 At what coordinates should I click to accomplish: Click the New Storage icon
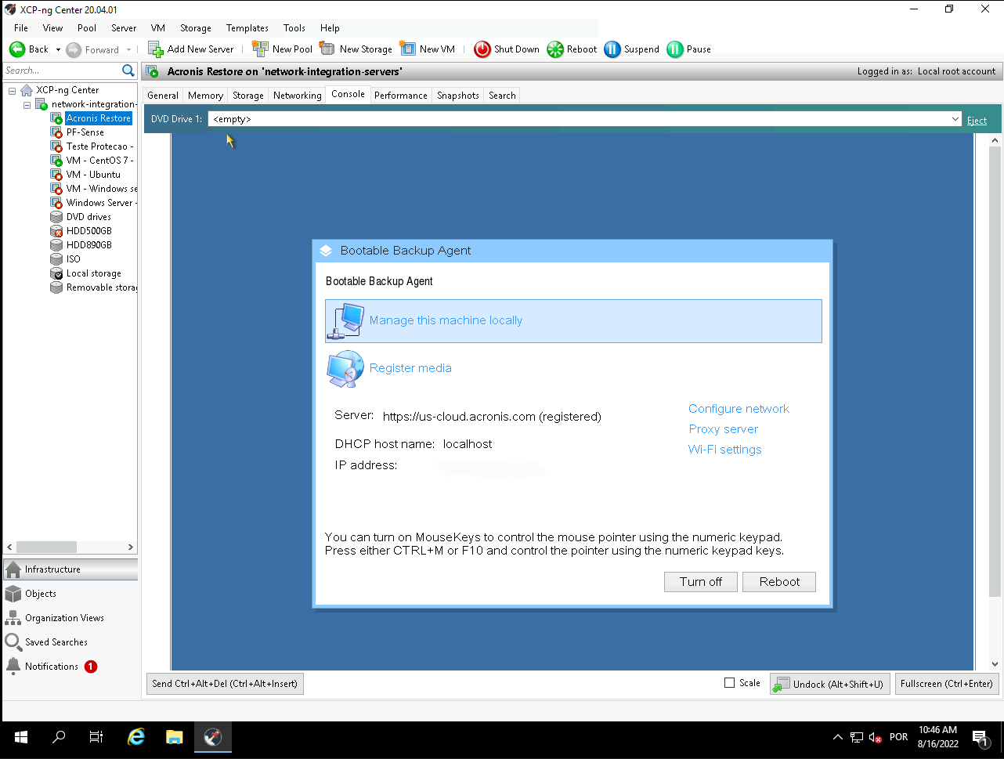[x=327, y=49]
